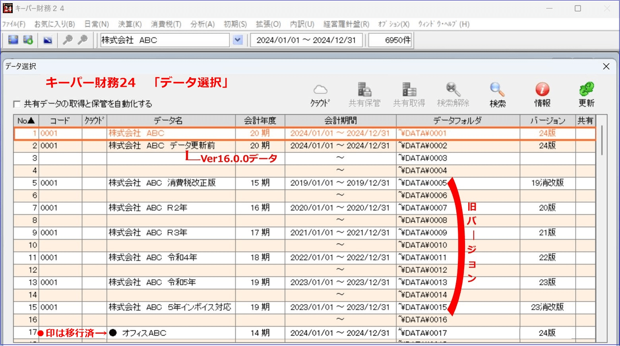The height and width of the screenshot is (346, 620).
Task: Click period cell 2022/01/01～2022/12/31
Action: (340, 258)
